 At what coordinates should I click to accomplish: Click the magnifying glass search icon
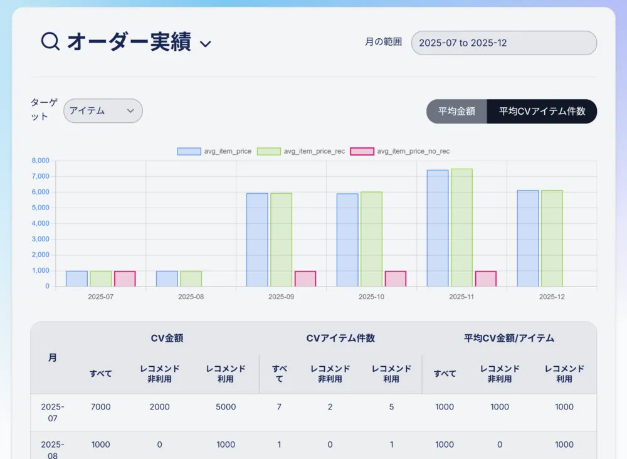click(x=50, y=41)
